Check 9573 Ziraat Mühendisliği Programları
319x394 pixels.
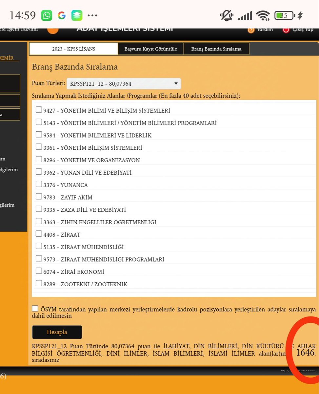coord(39,258)
